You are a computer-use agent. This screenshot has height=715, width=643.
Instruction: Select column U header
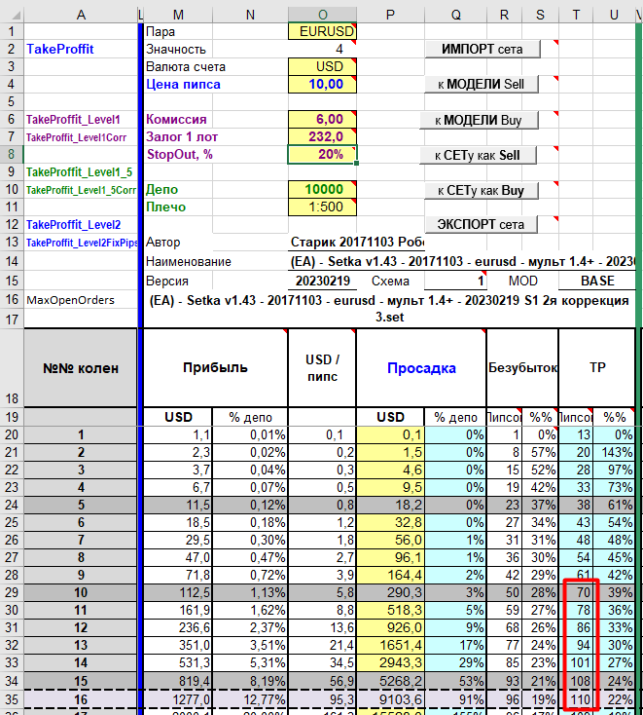pos(614,15)
